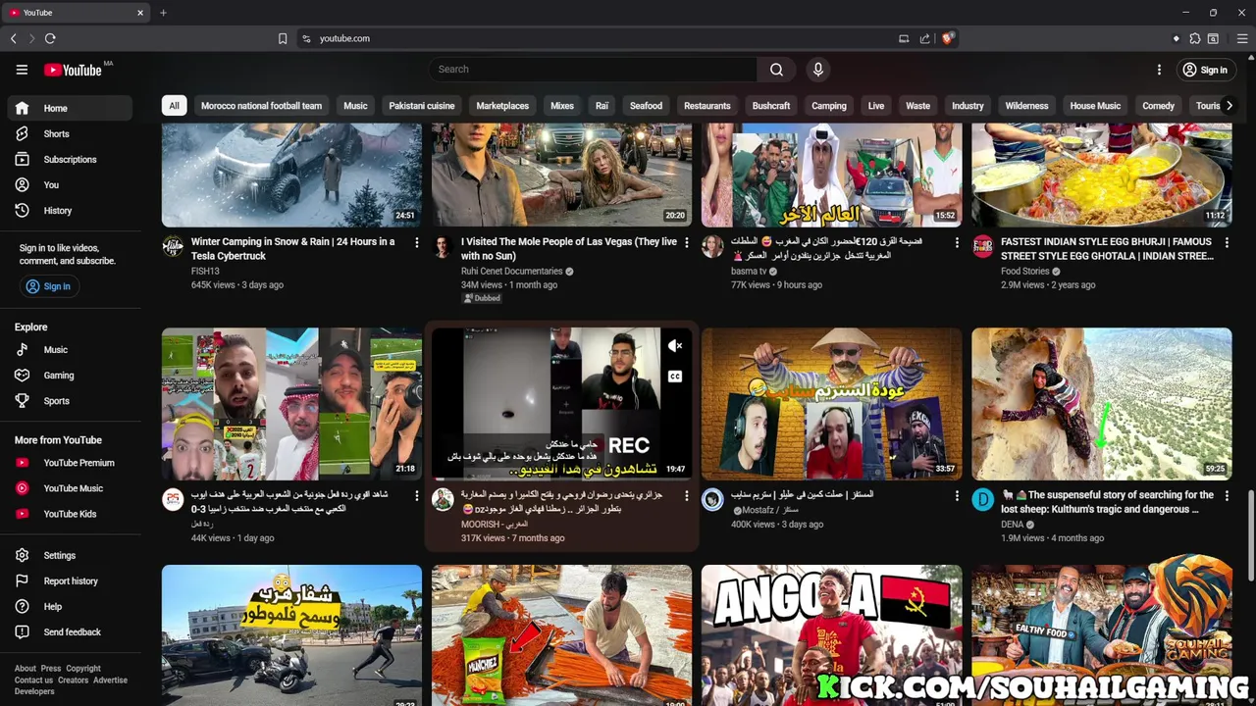Select the Marketplaces chip

(x=502, y=106)
